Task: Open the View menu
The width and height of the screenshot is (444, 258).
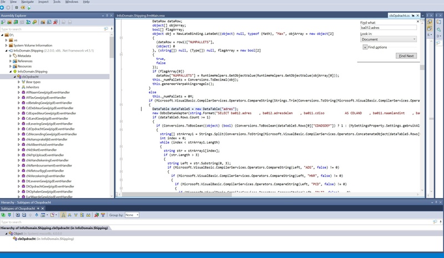Action: point(13,2)
